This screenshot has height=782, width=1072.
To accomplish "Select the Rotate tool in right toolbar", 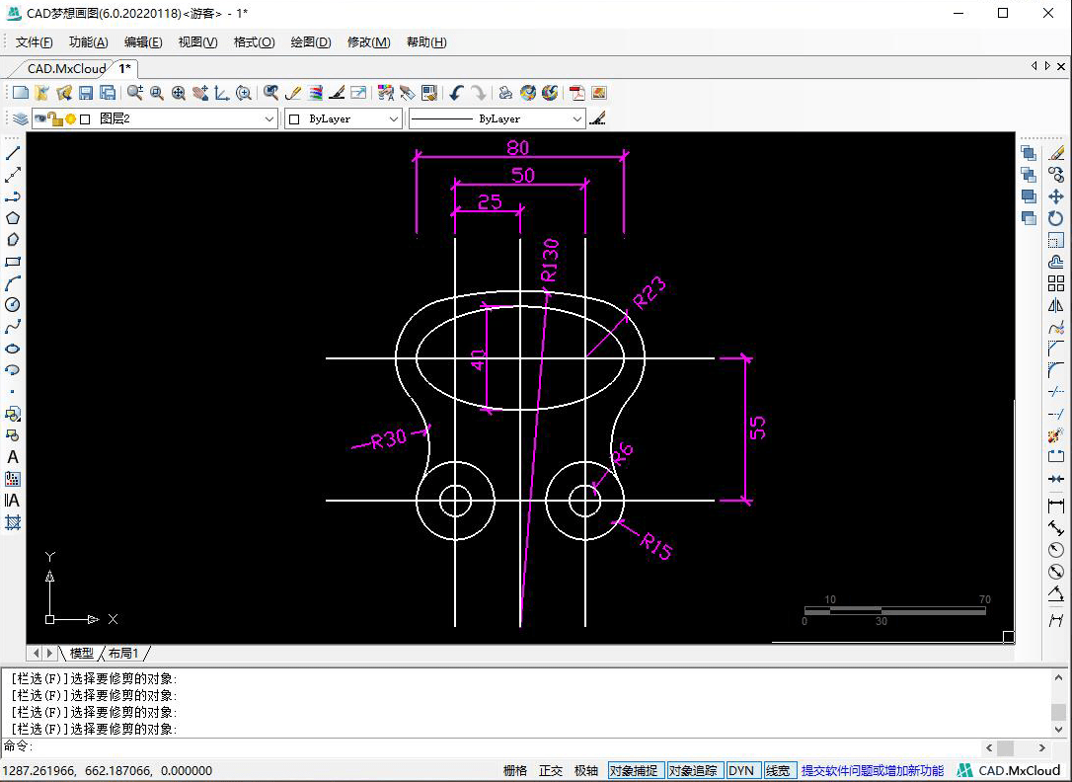I will tap(1055, 218).
